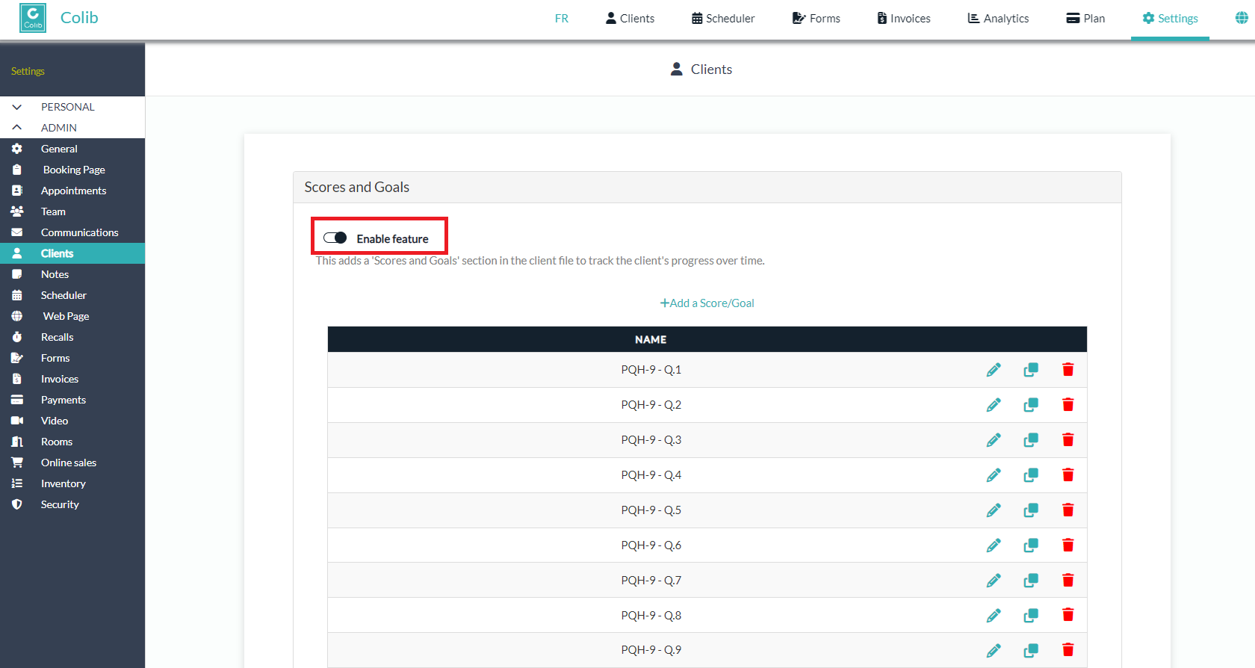1255x668 pixels.
Task: Edit PQH-9 - Q.9 with pencil icon
Action: (x=994, y=651)
